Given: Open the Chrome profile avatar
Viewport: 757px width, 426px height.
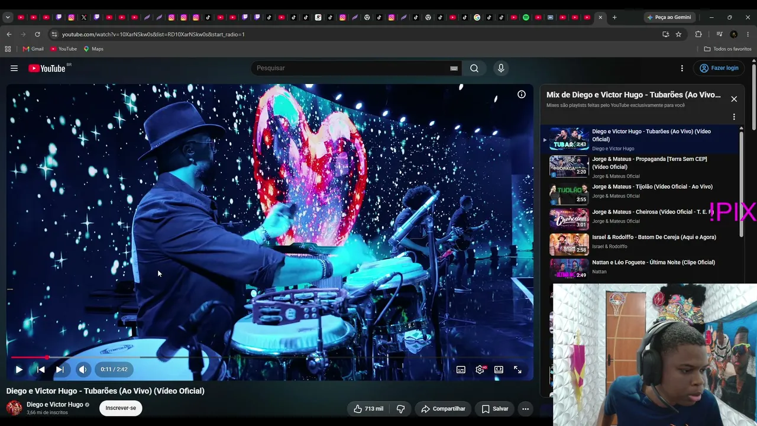Looking at the screenshot, I should [x=734, y=34].
